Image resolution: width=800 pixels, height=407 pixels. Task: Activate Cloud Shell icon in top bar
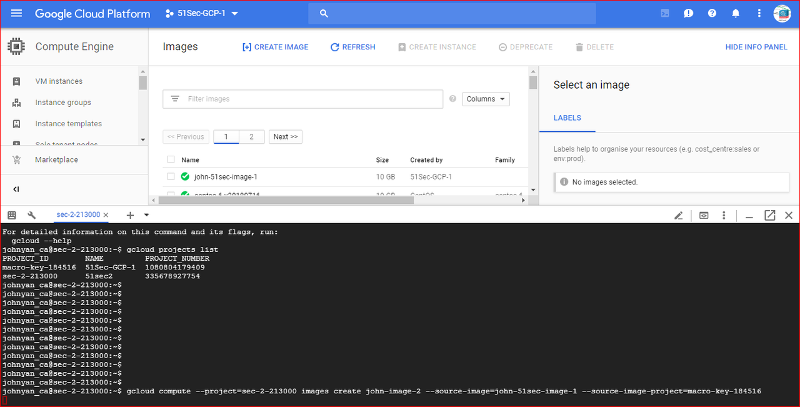[x=666, y=13]
